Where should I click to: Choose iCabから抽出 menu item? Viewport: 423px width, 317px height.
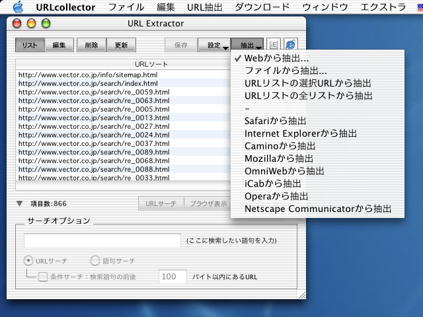pos(317,184)
